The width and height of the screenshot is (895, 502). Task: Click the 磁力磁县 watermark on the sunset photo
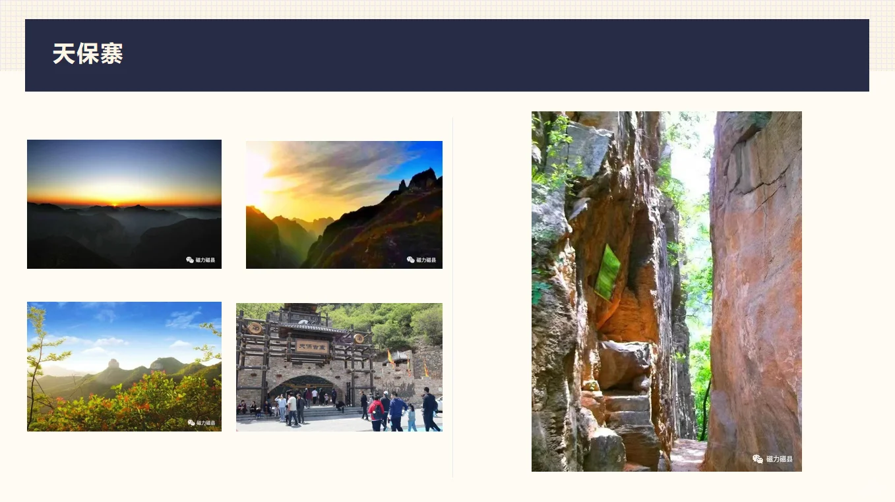205,260
